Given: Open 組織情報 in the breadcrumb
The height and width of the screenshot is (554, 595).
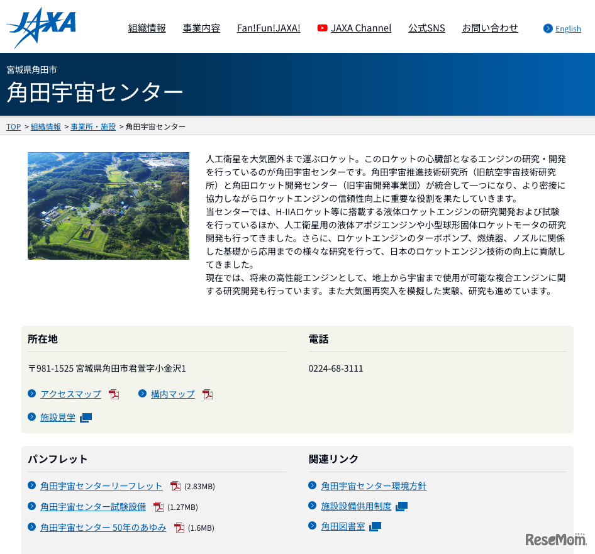Looking at the screenshot, I should click(x=45, y=127).
